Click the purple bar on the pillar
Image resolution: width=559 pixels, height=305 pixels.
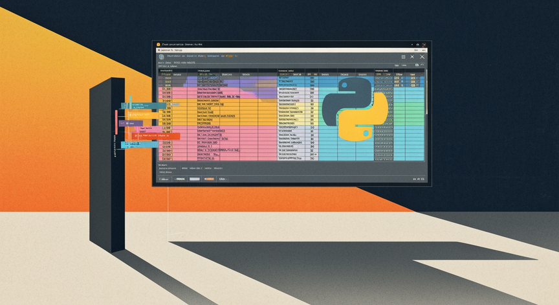(x=131, y=124)
